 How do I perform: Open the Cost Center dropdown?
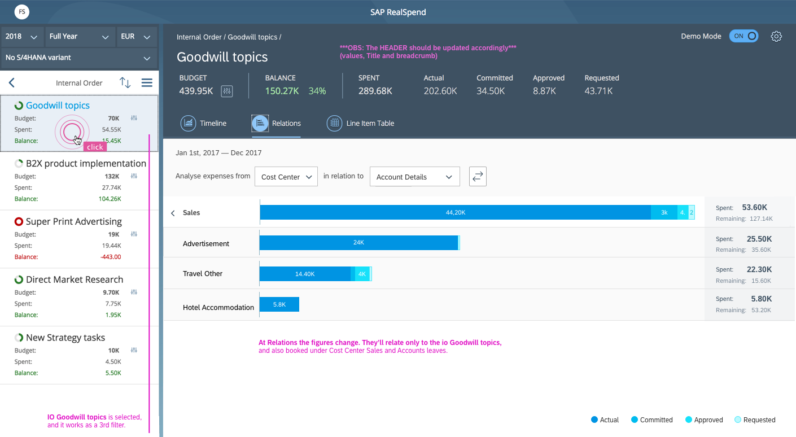(x=286, y=177)
